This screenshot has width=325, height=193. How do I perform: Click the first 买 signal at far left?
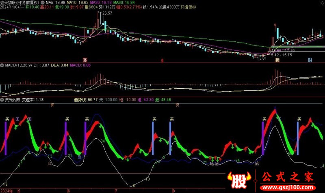coord(7,119)
